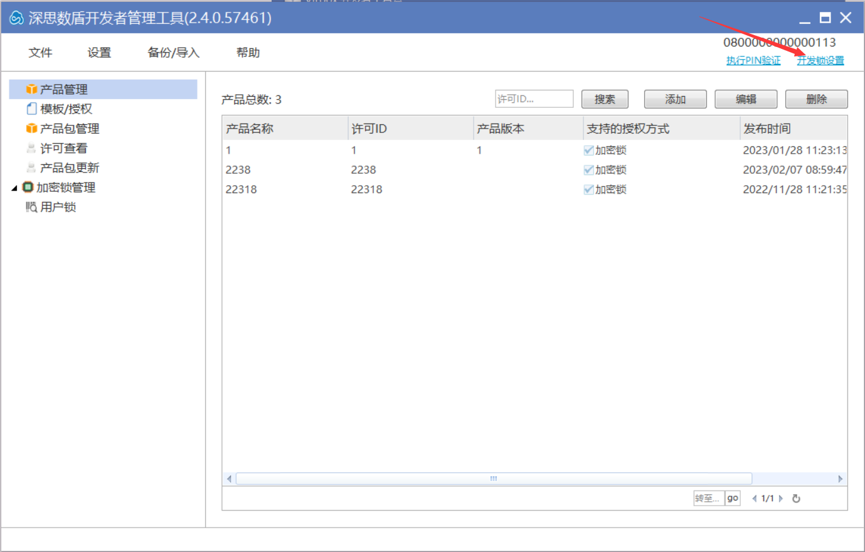Image resolution: width=865 pixels, height=552 pixels.
Task: Click the refresh icon beside page 1/1
Action: pos(796,499)
